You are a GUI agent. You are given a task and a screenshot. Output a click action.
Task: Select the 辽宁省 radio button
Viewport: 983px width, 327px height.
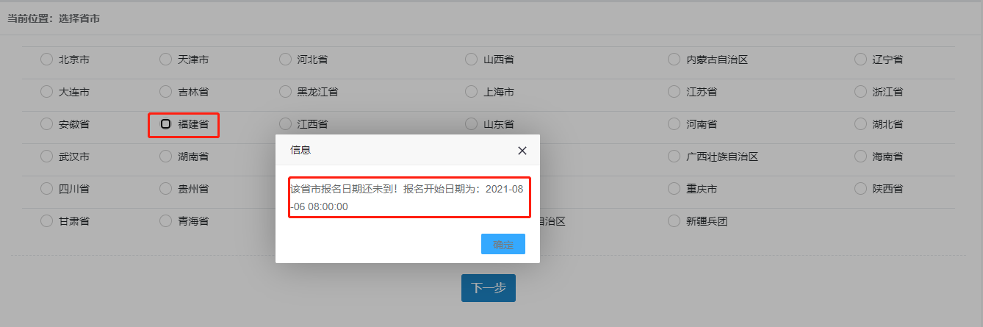coord(860,60)
